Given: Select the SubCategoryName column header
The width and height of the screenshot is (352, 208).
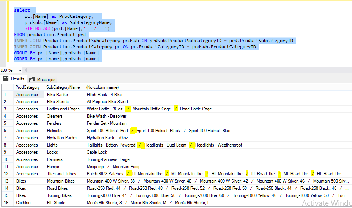Looking at the screenshot, I should (64, 87).
